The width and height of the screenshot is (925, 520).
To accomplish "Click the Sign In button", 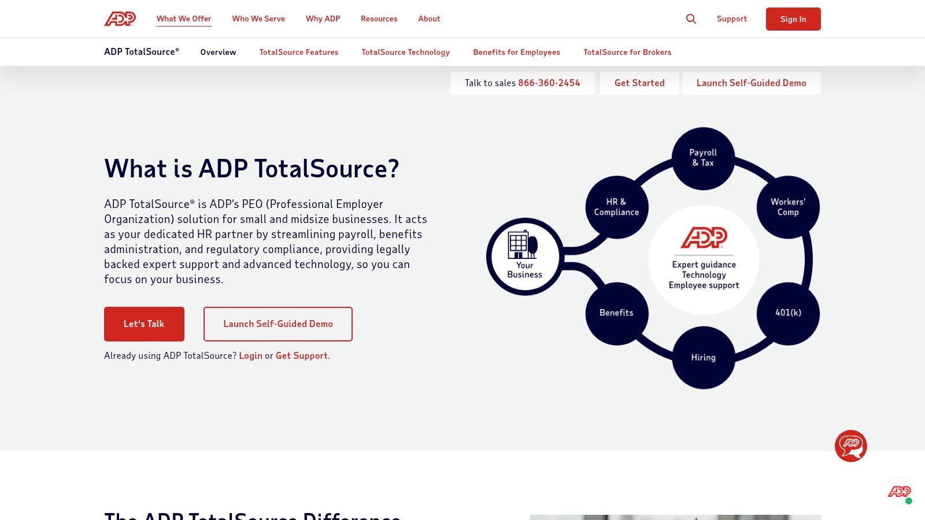I will 793,19.
